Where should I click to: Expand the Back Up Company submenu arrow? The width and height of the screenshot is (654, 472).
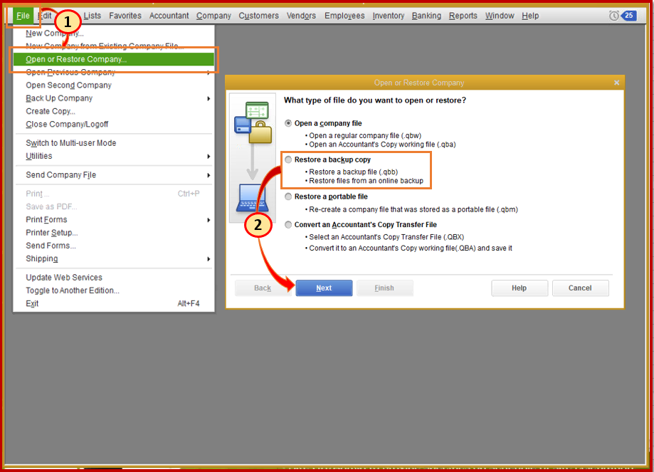pos(209,98)
